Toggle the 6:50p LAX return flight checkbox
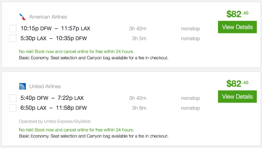 click(x=13, y=108)
